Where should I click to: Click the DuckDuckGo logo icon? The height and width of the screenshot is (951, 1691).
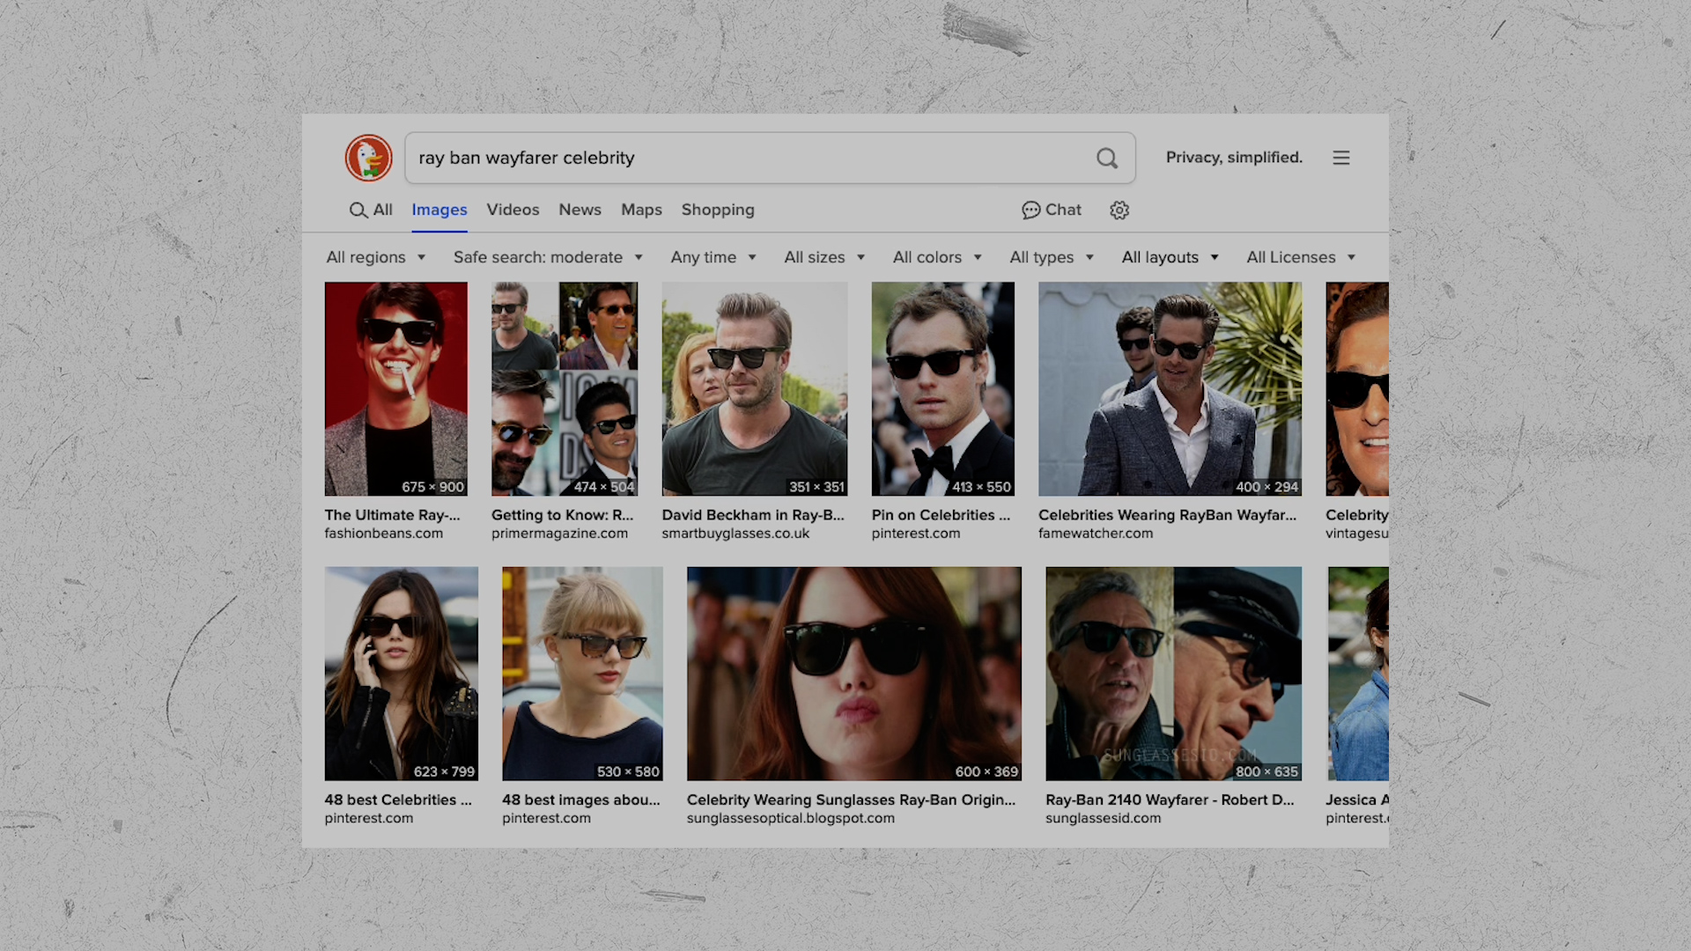coord(368,158)
